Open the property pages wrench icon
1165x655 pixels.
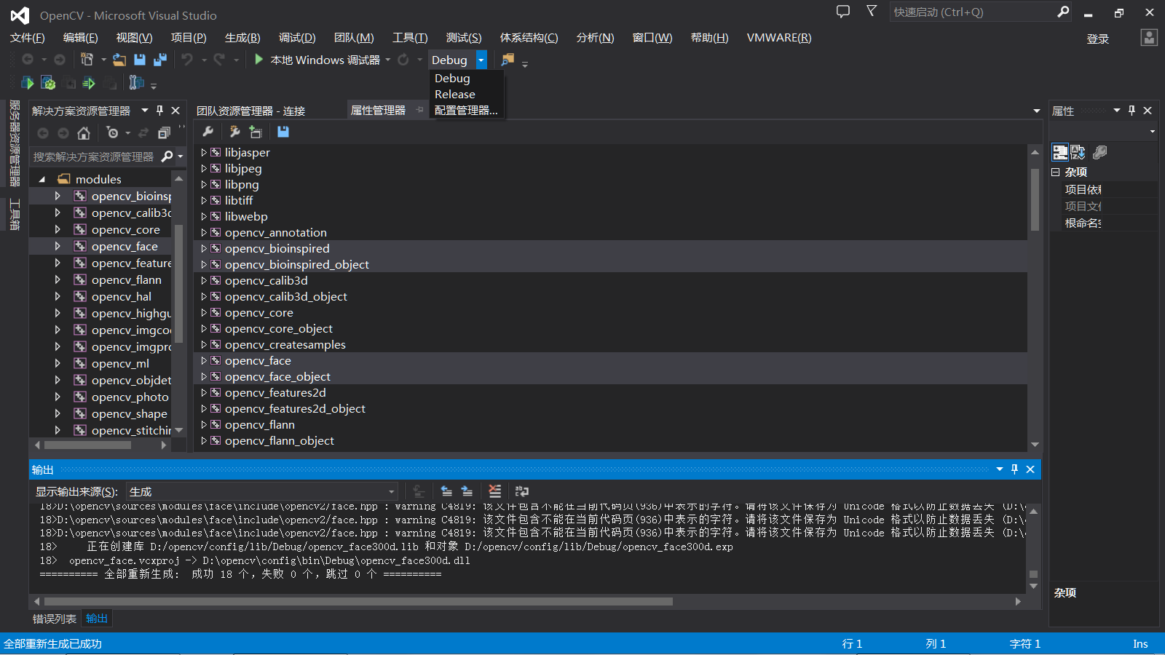pyautogui.click(x=1100, y=152)
